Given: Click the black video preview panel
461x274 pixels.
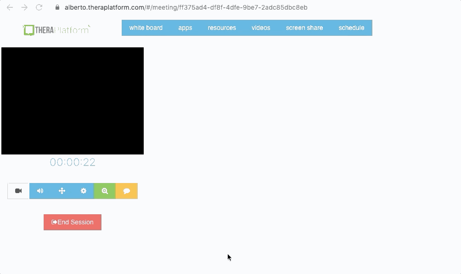Looking at the screenshot, I should pyautogui.click(x=73, y=101).
